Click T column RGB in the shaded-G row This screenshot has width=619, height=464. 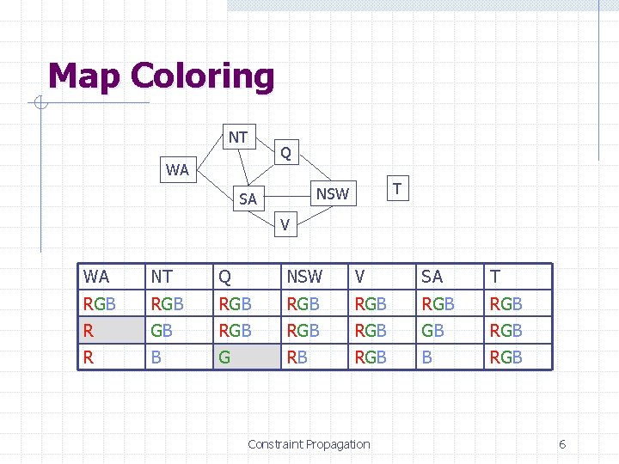click(518, 357)
